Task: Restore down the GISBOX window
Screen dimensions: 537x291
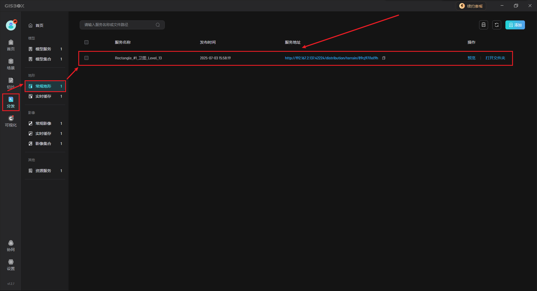Action: point(516,6)
